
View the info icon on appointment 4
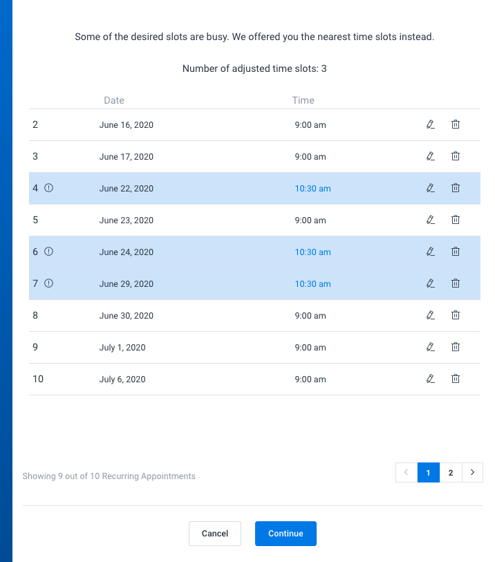click(48, 188)
